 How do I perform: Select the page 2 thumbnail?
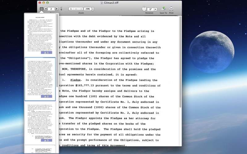point(40,79)
